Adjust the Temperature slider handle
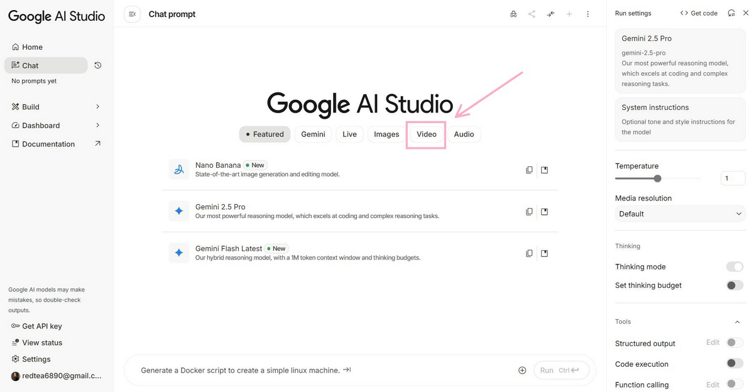754x392 pixels. point(657,178)
